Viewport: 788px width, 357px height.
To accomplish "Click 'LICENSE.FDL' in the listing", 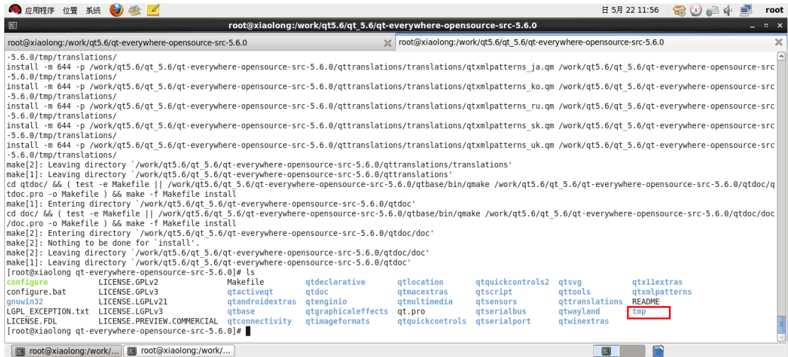I will 32,322.
